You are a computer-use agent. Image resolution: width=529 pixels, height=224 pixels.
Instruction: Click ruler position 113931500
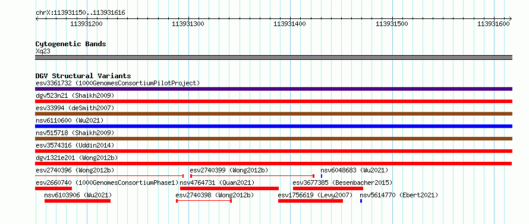392,24
